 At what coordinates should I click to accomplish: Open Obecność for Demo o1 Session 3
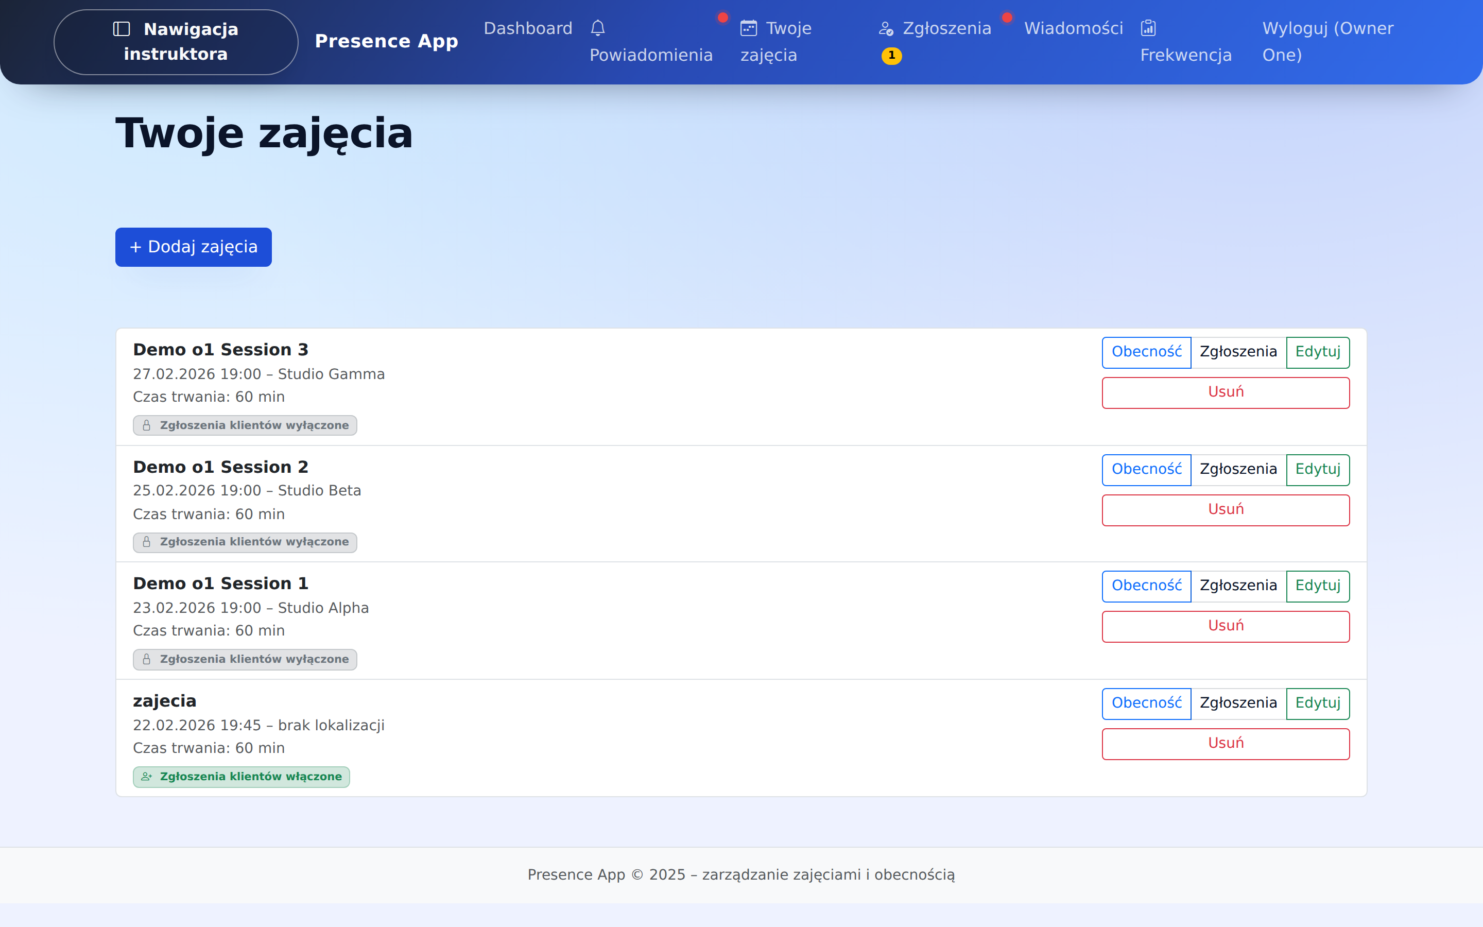tap(1147, 353)
